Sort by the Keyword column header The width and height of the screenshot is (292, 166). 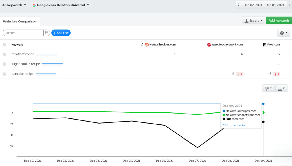[17, 45]
